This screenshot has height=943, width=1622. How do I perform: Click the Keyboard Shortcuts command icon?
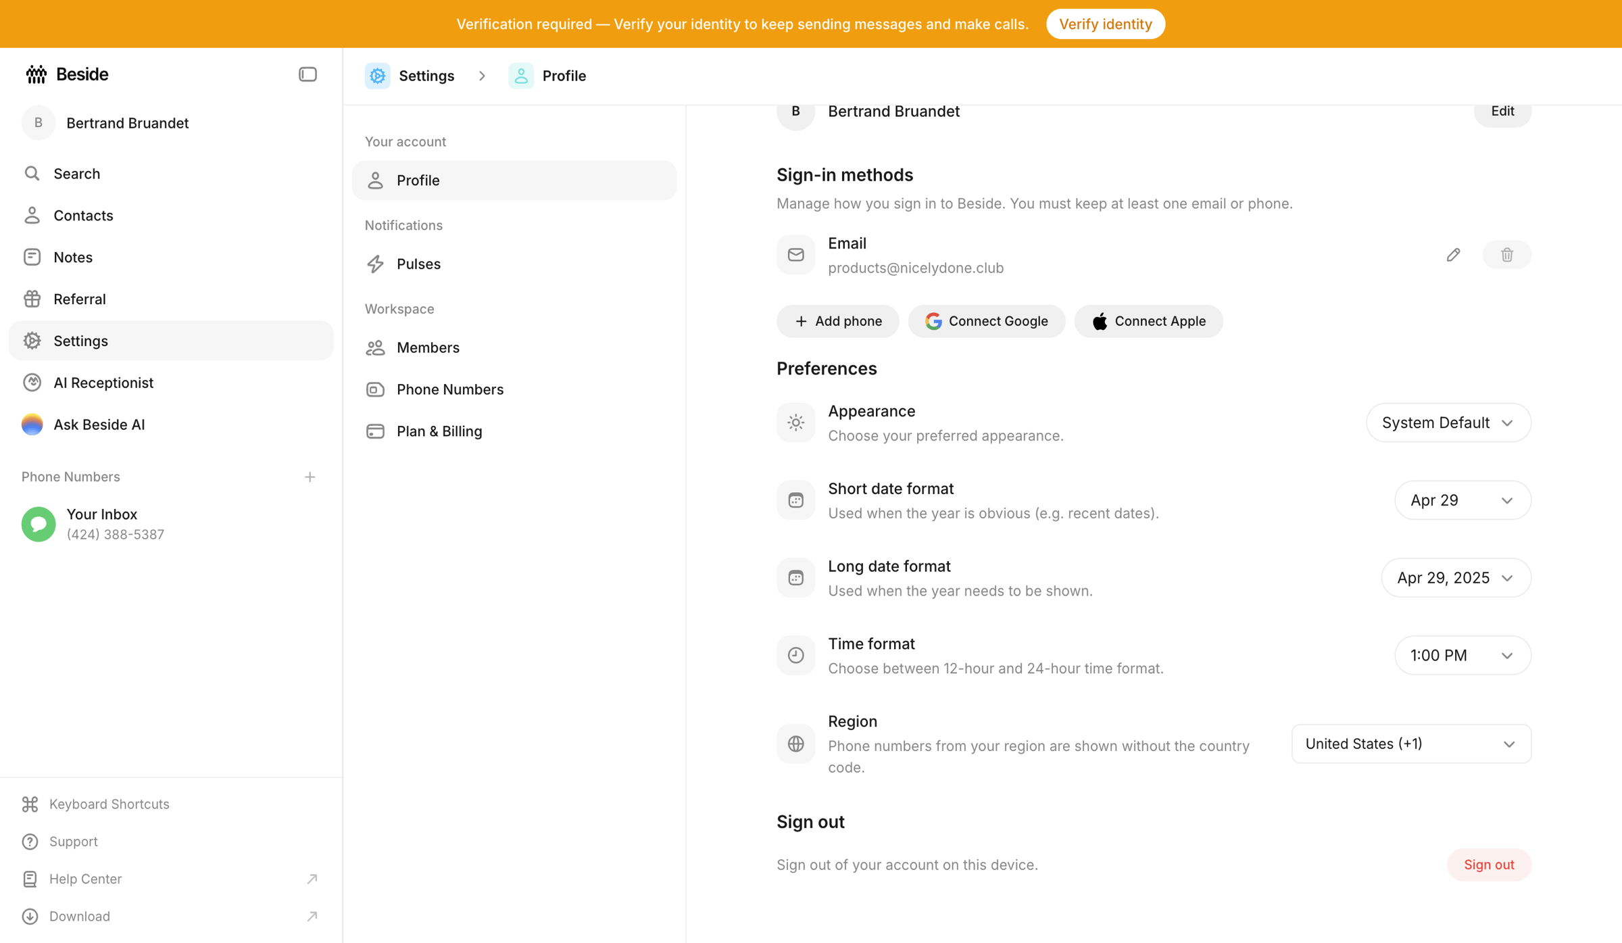point(30,804)
